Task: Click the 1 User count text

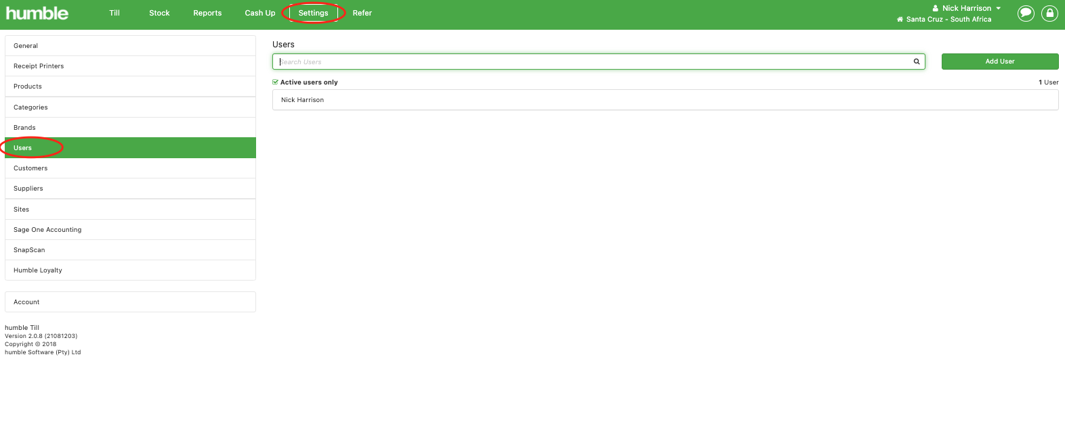Action: pos(1048,82)
